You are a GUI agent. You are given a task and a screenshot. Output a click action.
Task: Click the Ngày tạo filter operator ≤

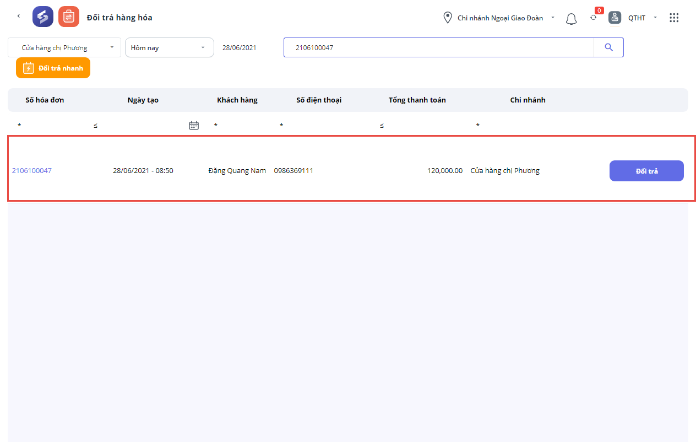pos(95,126)
